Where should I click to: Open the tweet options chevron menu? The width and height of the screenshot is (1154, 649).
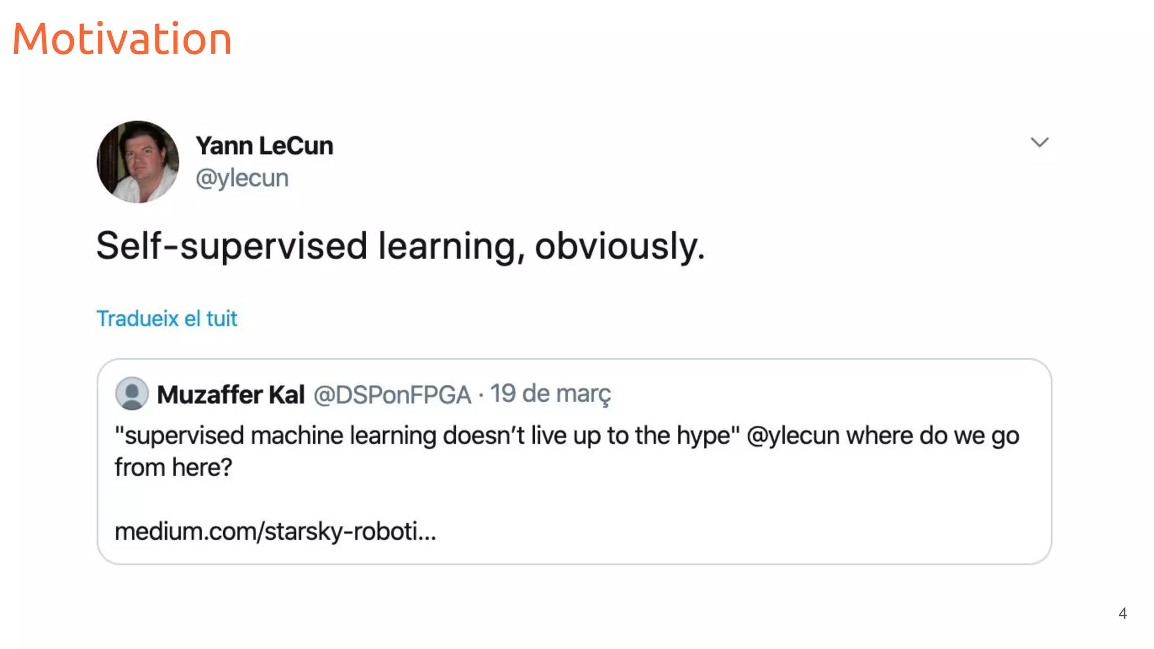(x=1040, y=142)
